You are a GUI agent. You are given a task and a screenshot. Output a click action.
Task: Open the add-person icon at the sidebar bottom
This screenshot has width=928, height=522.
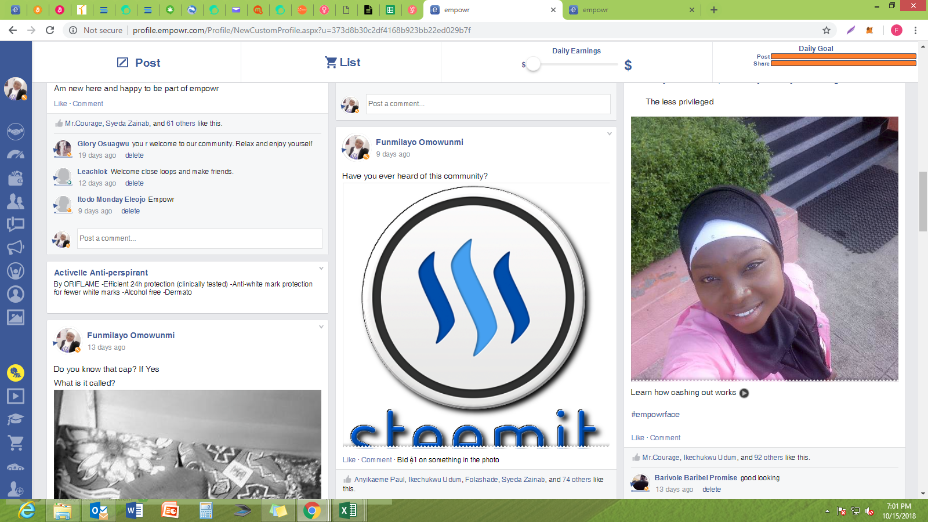click(x=16, y=490)
